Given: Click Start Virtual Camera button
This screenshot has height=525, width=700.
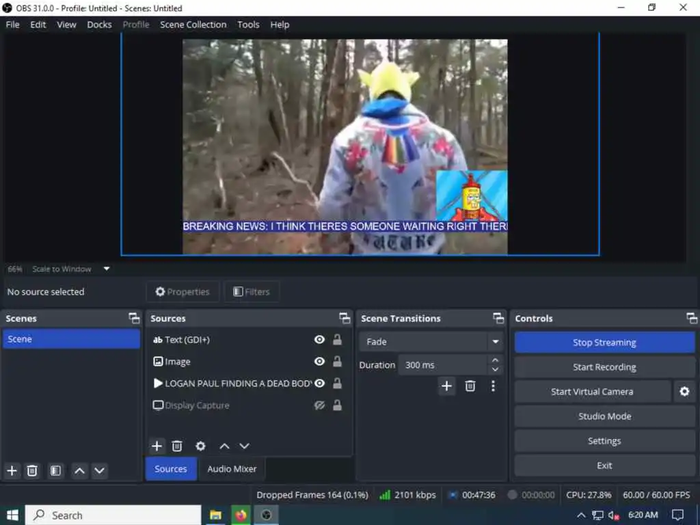Looking at the screenshot, I should (x=592, y=392).
